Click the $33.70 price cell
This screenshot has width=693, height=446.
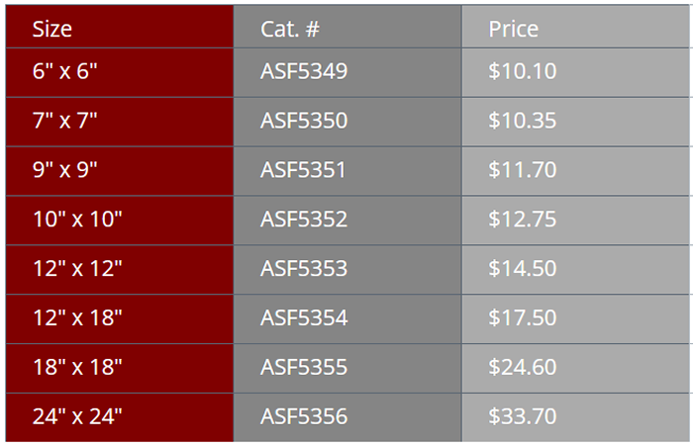pyautogui.click(x=523, y=416)
